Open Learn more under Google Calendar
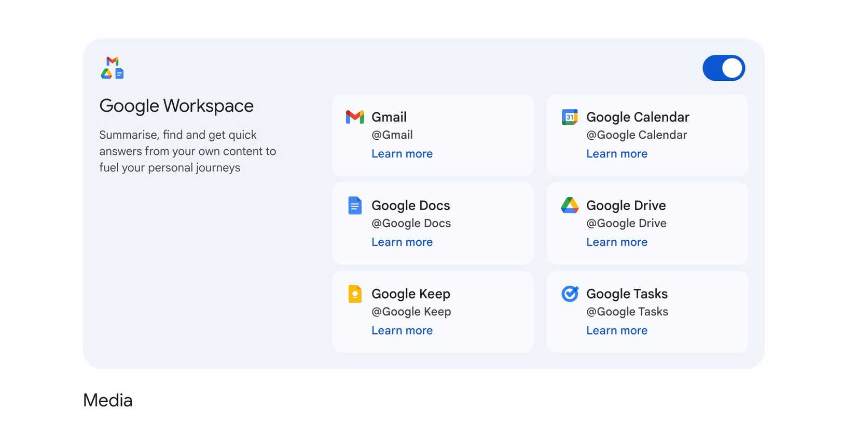856x424 pixels. (617, 154)
